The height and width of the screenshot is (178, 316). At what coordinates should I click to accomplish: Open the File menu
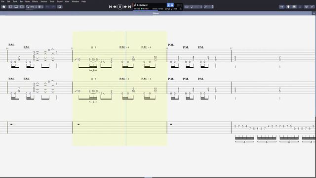click(3, 1)
